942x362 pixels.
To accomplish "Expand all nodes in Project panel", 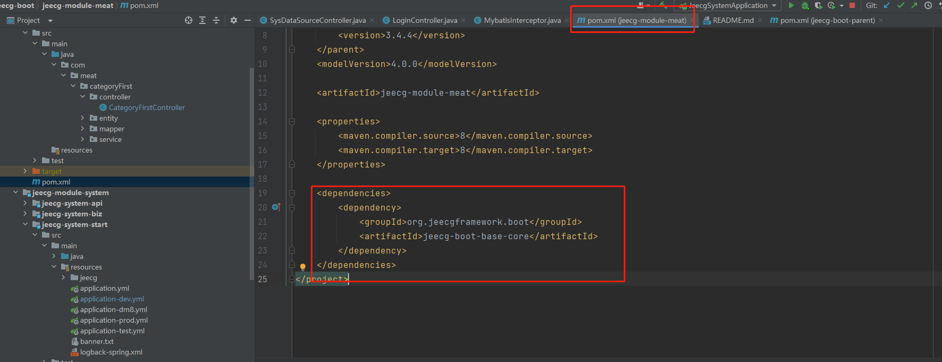I will [x=202, y=20].
